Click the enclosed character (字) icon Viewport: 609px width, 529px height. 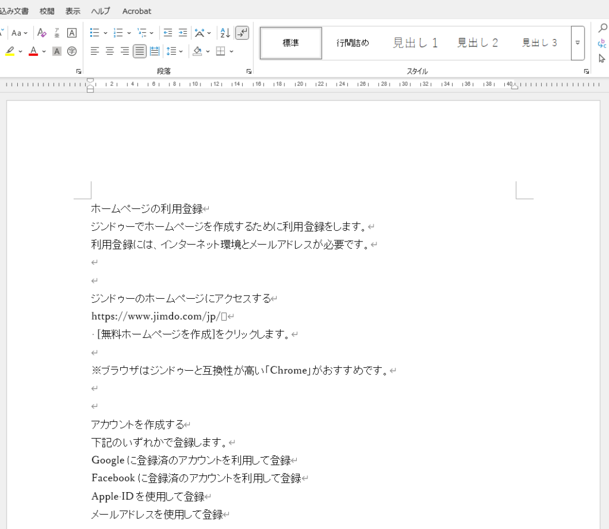(x=72, y=51)
